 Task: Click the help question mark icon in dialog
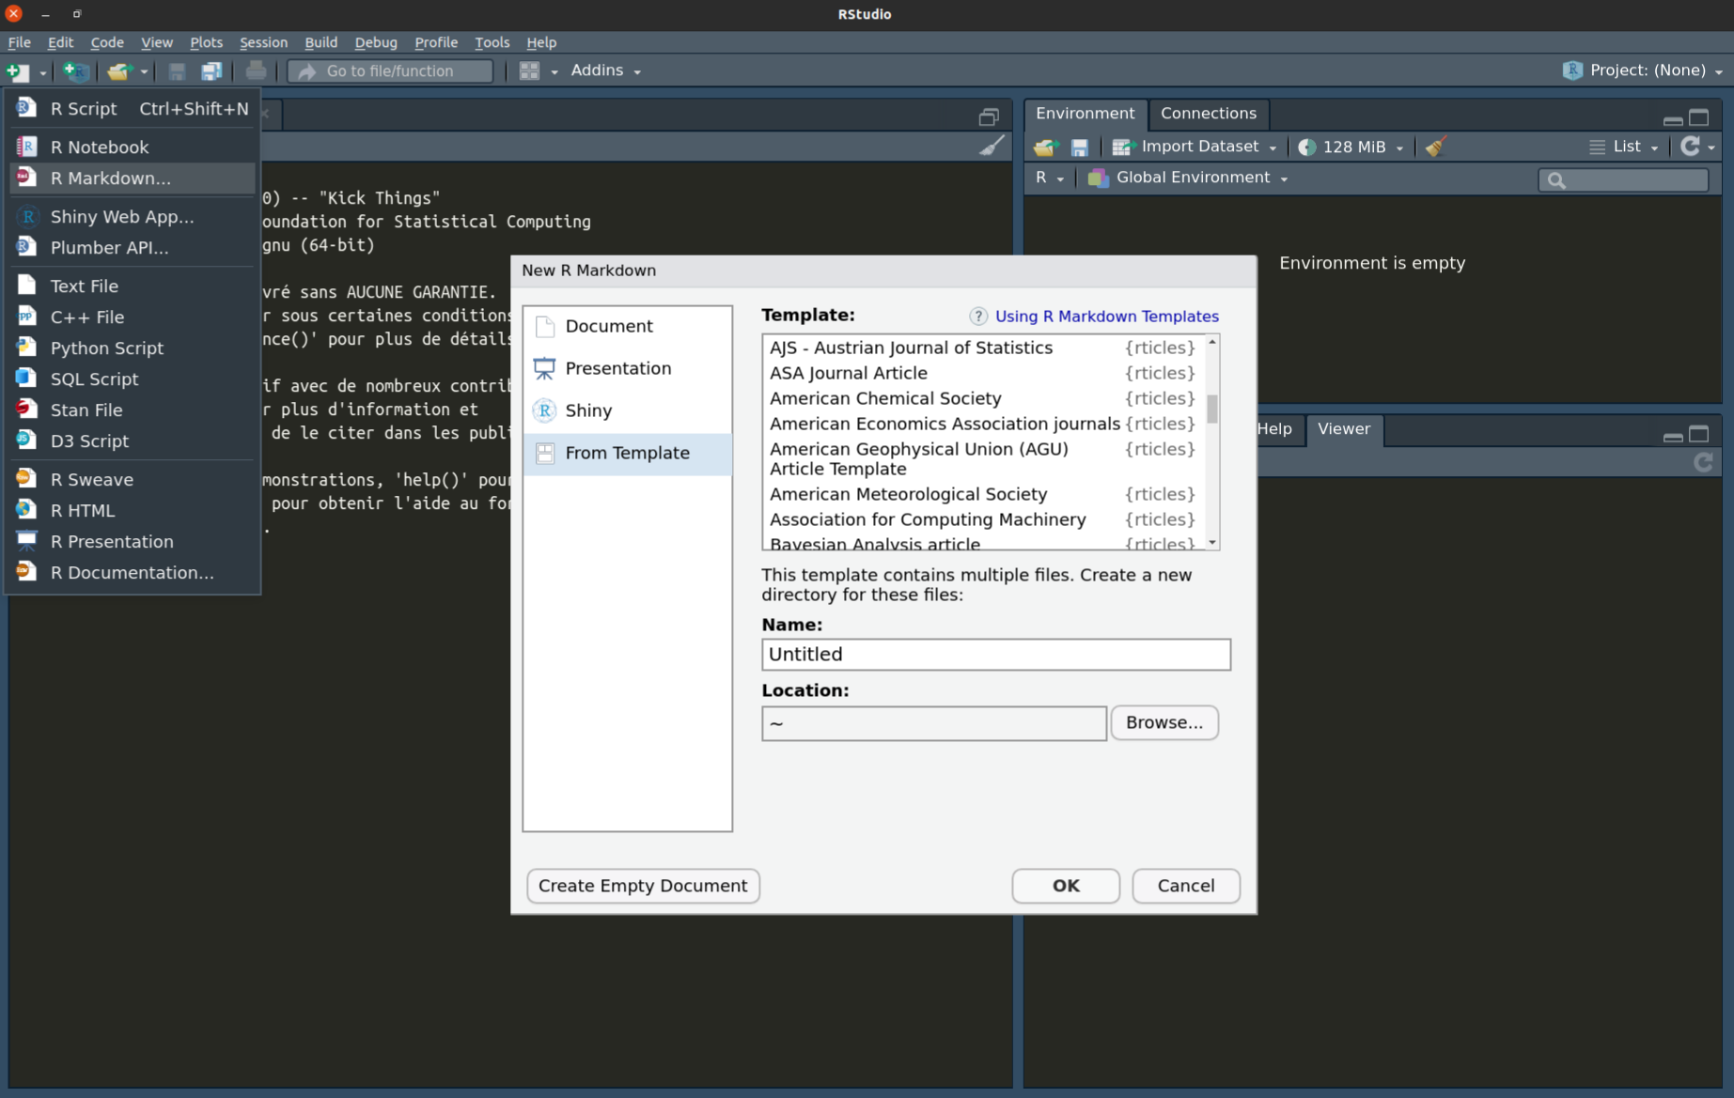(978, 317)
